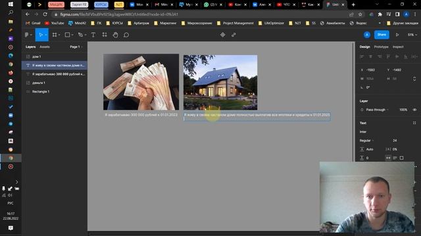Set text resizing to auto width
This screenshot has width=421, height=236.
coord(388,158)
